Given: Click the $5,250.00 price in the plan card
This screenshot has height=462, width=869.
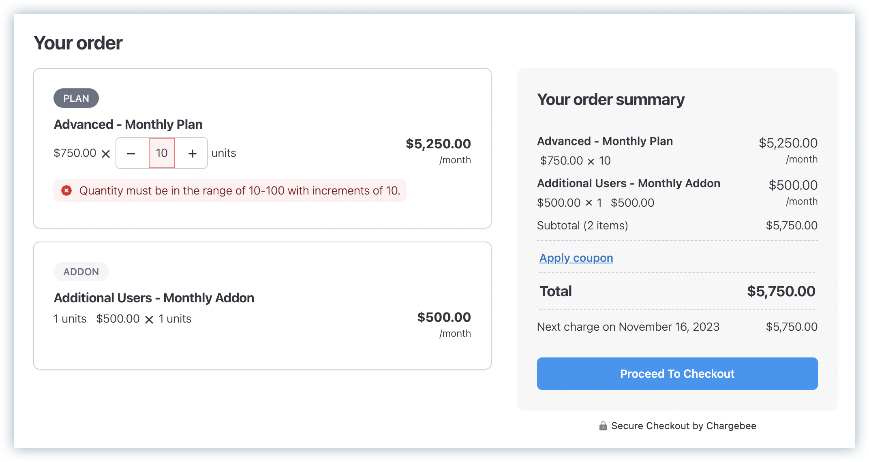Looking at the screenshot, I should pyautogui.click(x=438, y=144).
